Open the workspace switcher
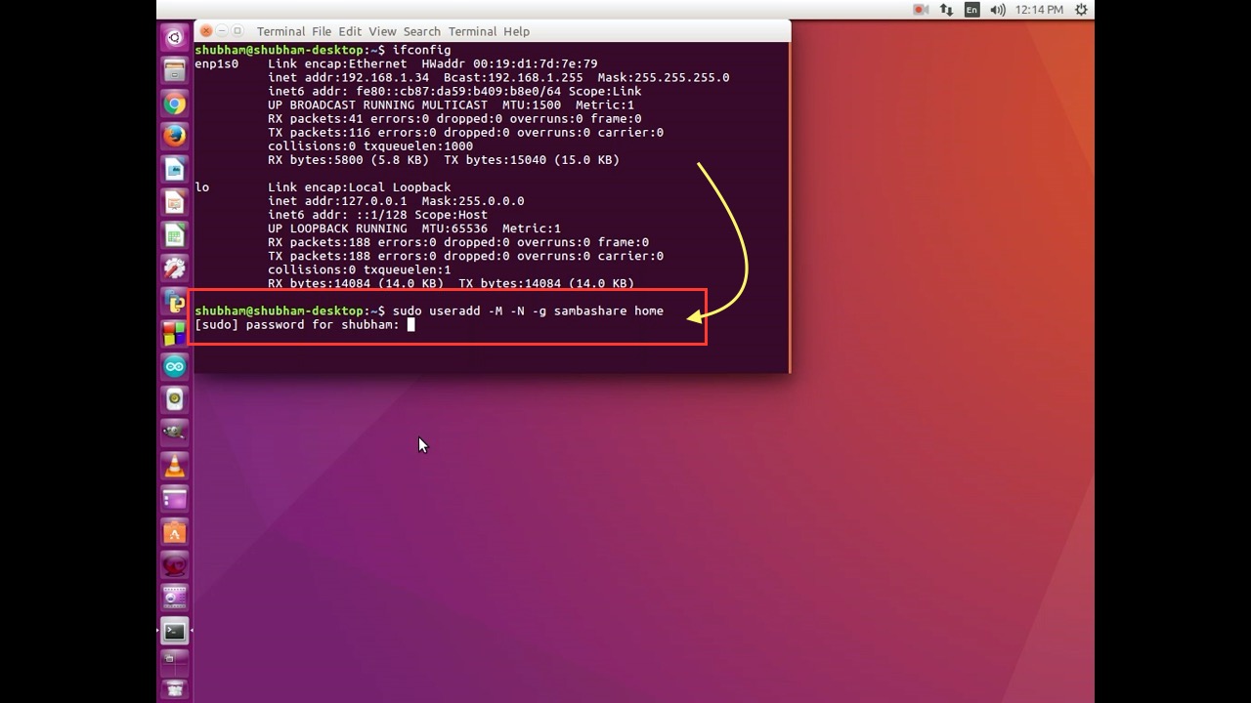 pyautogui.click(x=174, y=662)
